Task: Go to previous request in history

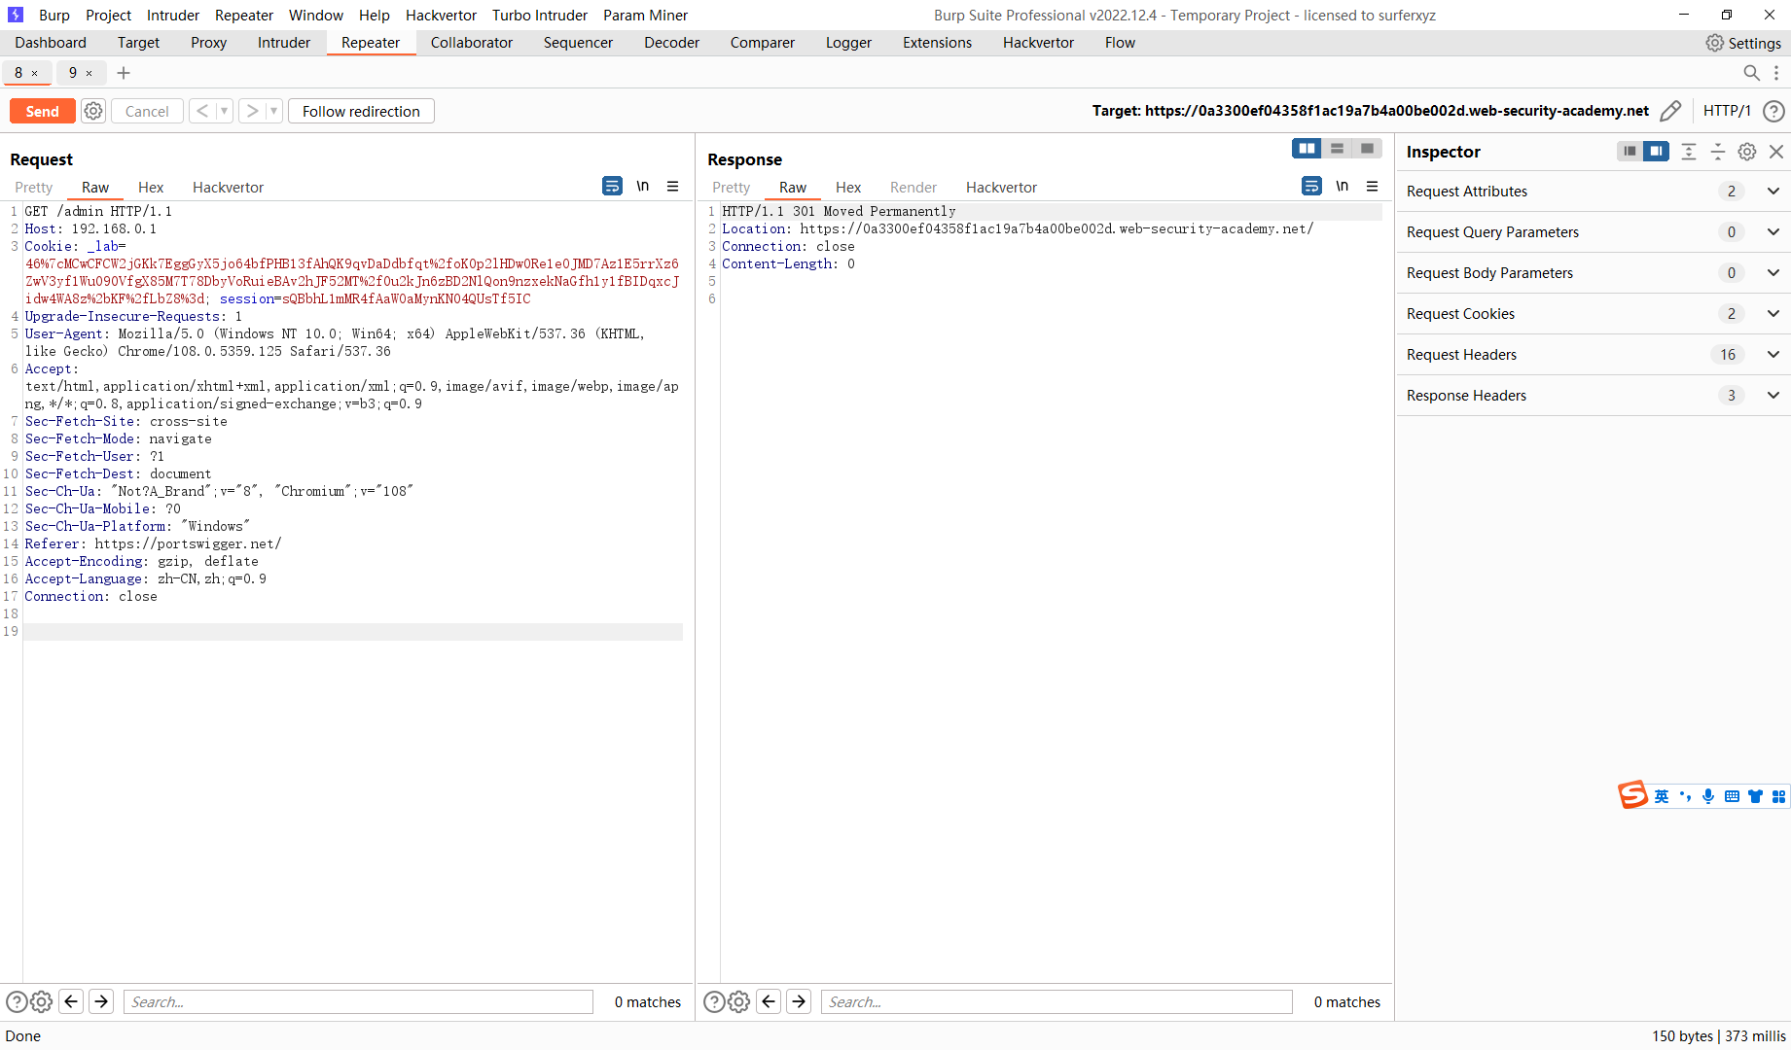Action: pyautogui.click(x=202, y=111)
